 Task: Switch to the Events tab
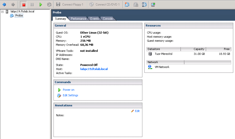tap(95, 19)
